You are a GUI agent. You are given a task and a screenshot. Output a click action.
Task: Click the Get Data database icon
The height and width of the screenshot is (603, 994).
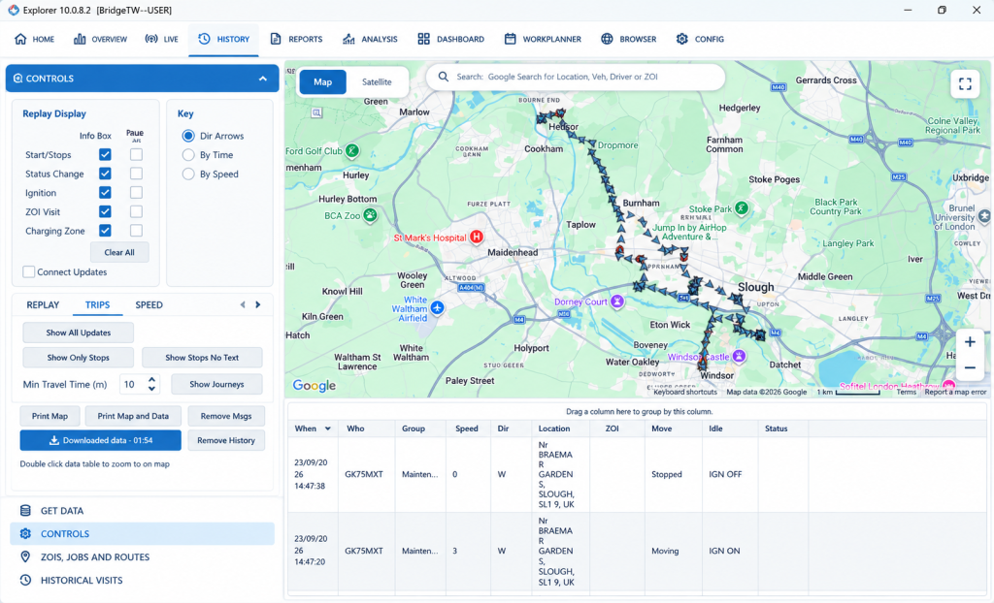25,511
